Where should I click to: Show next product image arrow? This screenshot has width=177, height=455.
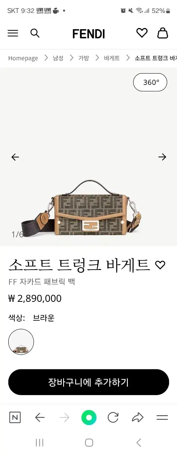pyautogui.click(x=162, y=157)
